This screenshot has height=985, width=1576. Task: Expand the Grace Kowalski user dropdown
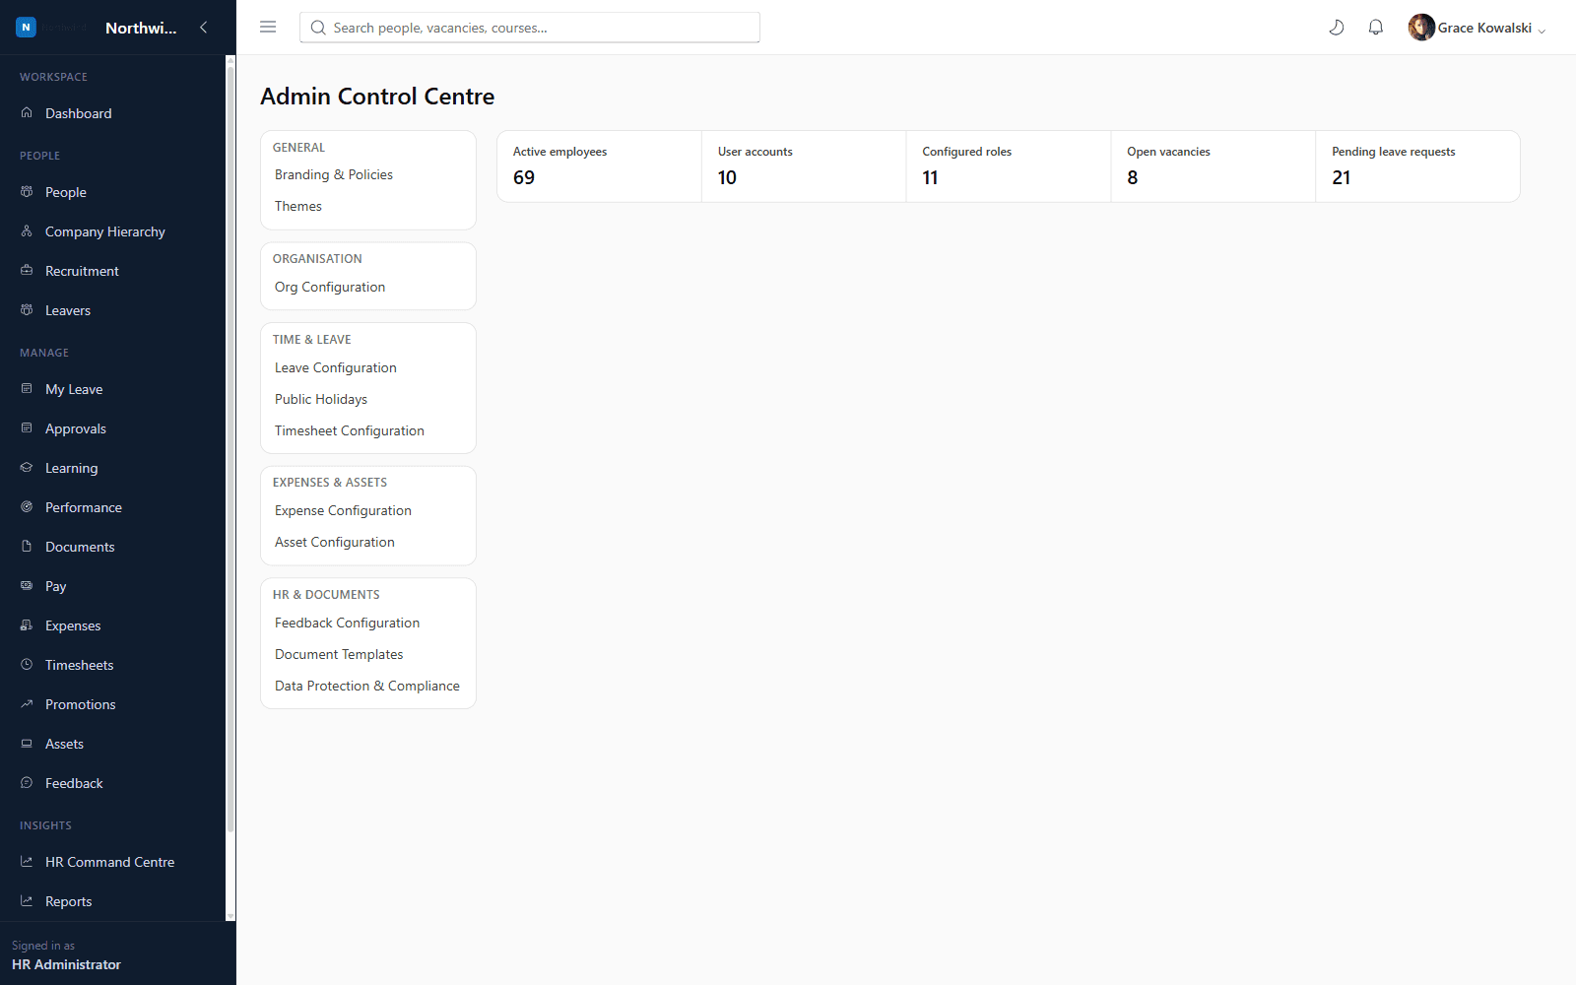pyautogui.click(x=1477, y=28)
